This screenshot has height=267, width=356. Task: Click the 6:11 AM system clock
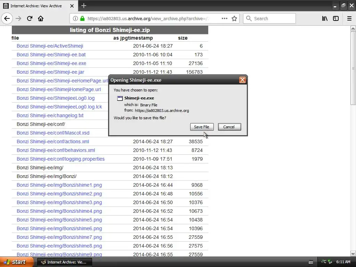click(343, 262)
